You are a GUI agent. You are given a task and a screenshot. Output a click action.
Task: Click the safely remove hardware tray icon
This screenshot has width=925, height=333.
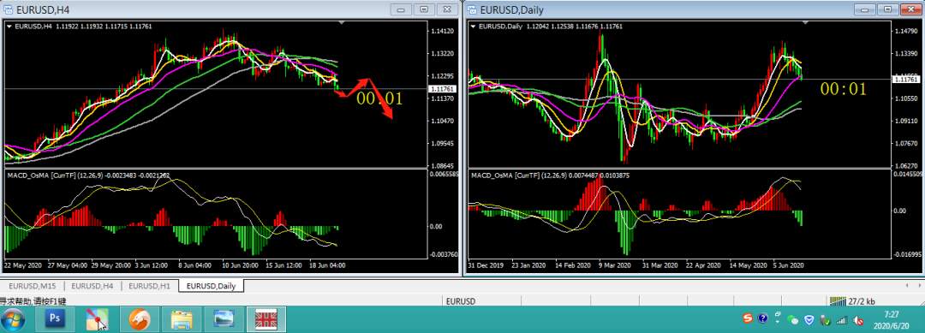(826, 321)
